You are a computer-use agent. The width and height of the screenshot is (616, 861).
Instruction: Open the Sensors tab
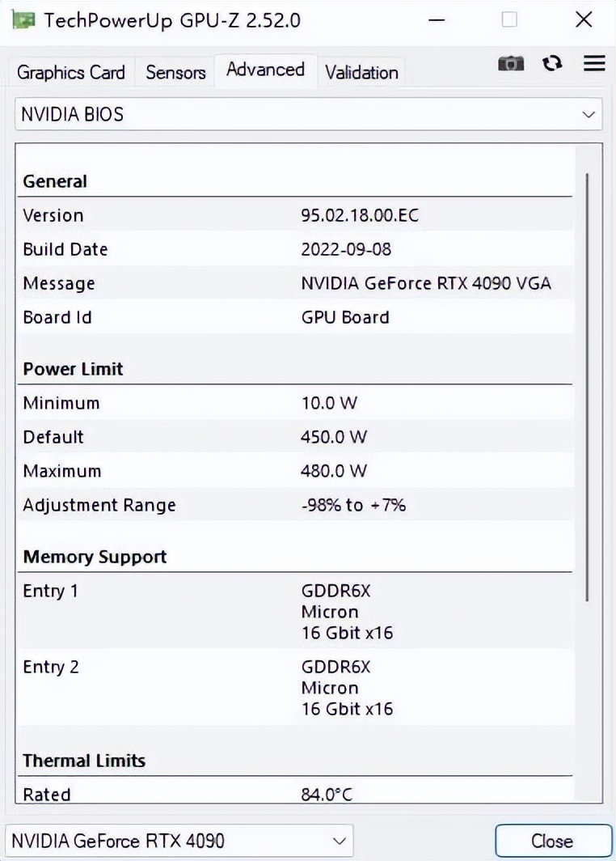pyautogui.click(x=174, y=73)
